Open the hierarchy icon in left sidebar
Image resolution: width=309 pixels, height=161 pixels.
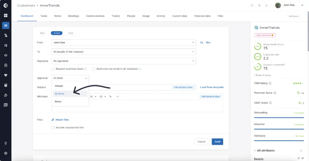coord(6,35)
